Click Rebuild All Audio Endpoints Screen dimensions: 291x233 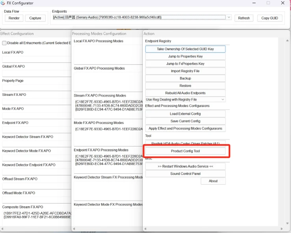pyautogui.click(x=185, y=93)
